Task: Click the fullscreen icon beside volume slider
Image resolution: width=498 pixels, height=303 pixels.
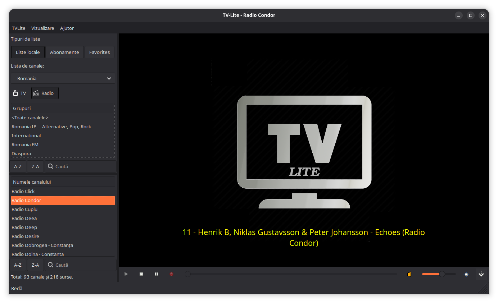Action: pyautogui.click(x=466, y=274)
